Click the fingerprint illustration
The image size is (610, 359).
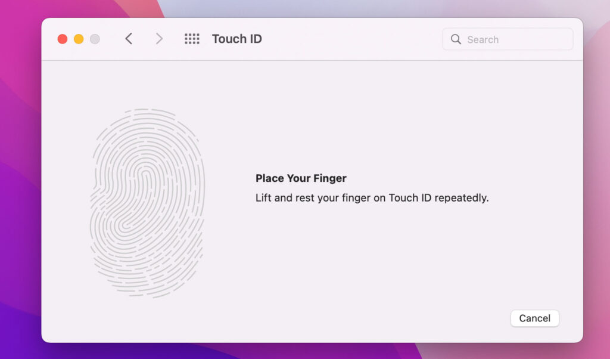click(x=147, y=203)
